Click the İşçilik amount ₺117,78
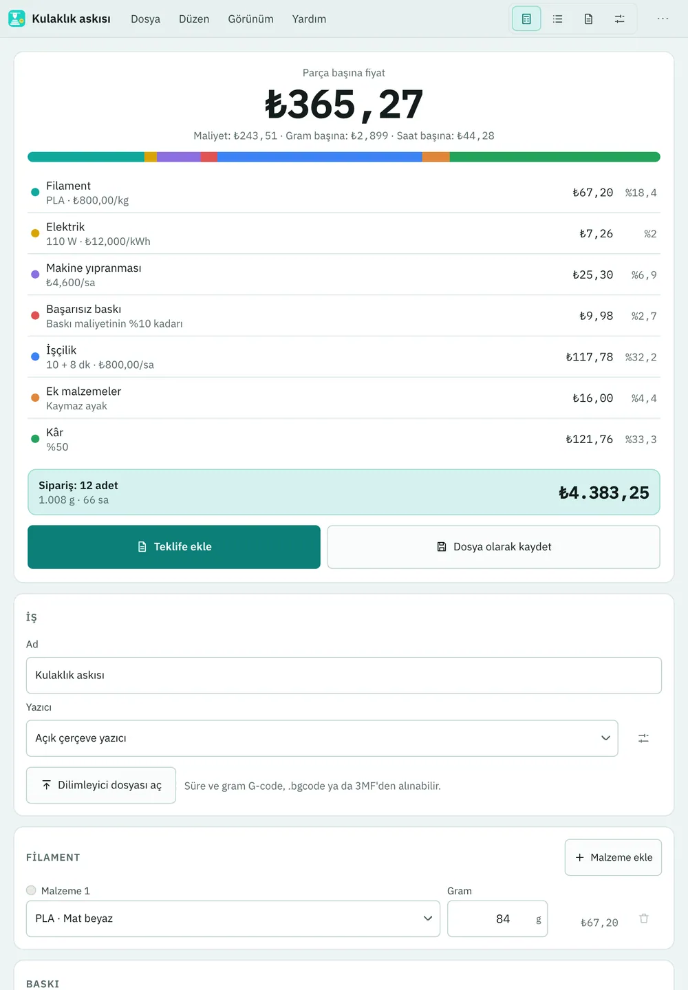 click(590, 357)
